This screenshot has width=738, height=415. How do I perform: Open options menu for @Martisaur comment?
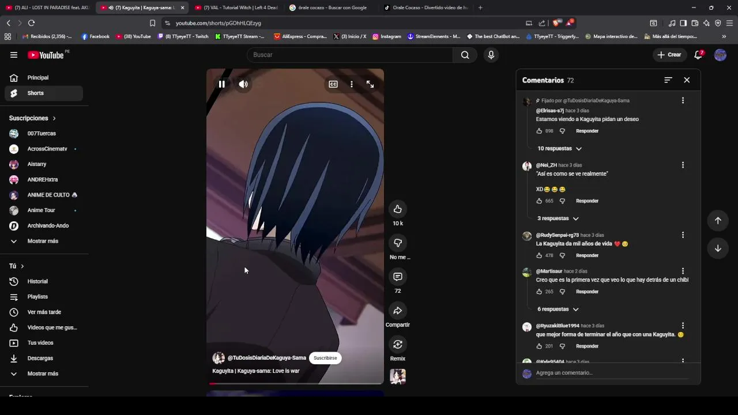tap(683, 271)
